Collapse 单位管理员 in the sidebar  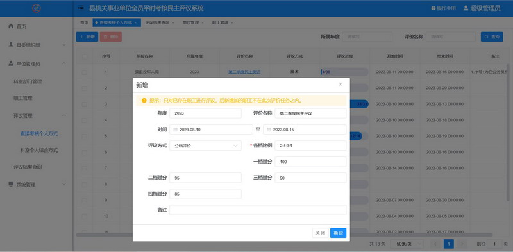tap(37, 63)
